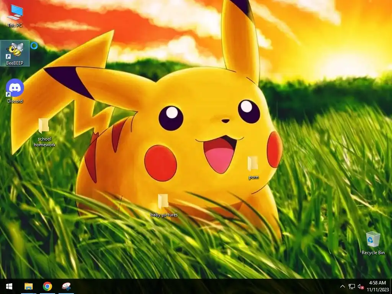This screenshot has width=392, height=294.
Task: Select the Discord shortcut on desktop
Action: point(15,91)
